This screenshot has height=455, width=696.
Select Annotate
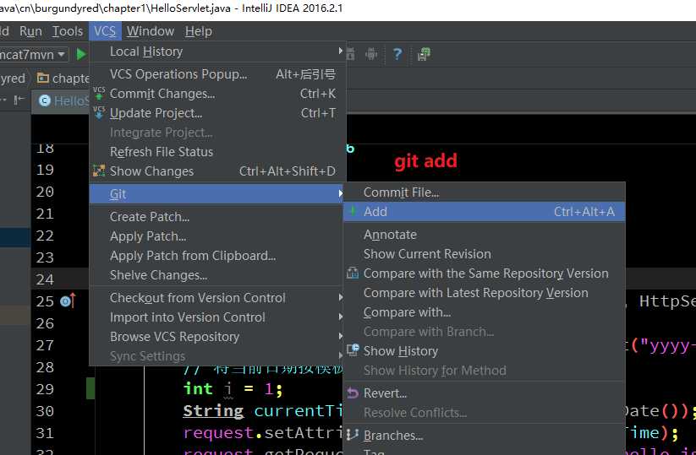(x=485, y=235)
